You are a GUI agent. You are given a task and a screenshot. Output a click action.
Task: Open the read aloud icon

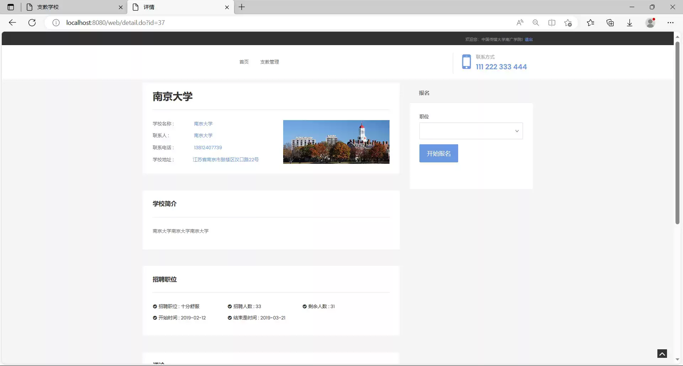point(520,23)
